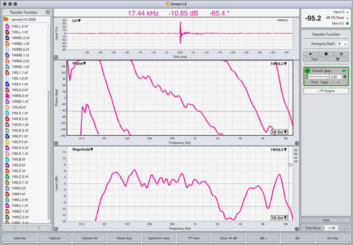This screenshot has height=245, width=353.
Task: Start the Church gear engine green arrow
Action: (344, 71)
